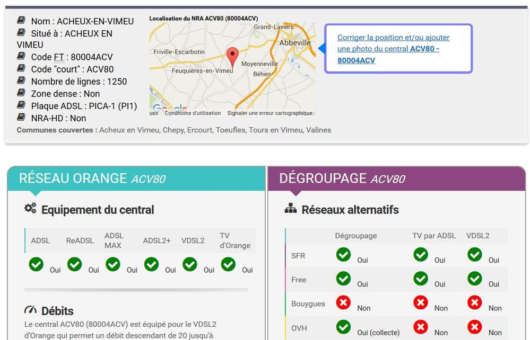Click the green check under ReADSL column

click(75, 264)
